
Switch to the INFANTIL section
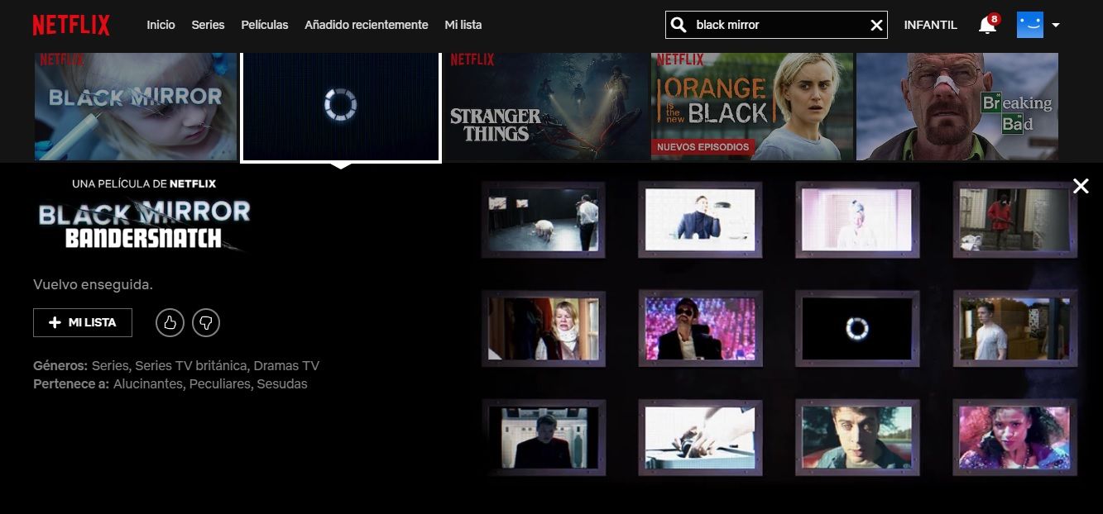pos(931,26)
